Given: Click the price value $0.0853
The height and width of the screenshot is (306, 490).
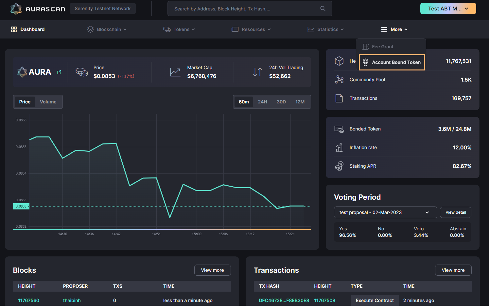Looking at the screenshot, I should pyautogui.click(x=104, y=76).
